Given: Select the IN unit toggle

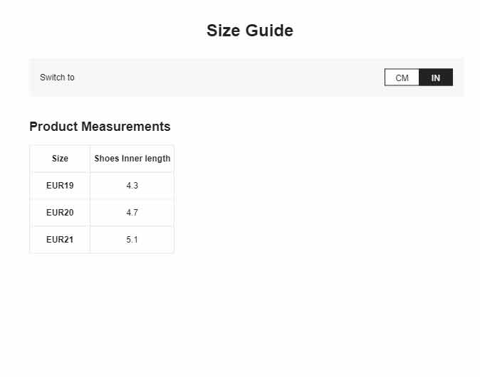Looking at the screenshot, I should [436, 78].
